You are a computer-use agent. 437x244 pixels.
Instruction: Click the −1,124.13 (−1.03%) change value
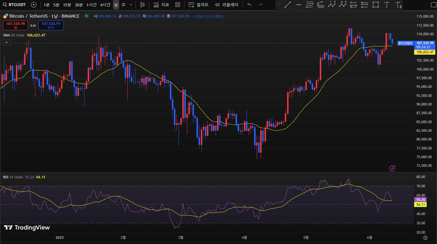pos(207,16)
